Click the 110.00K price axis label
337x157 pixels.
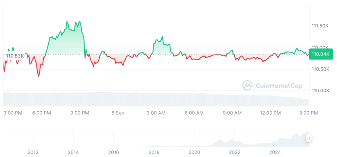(320, 90)
